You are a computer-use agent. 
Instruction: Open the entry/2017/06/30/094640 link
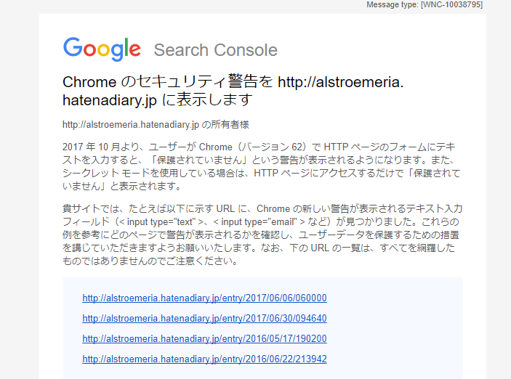click(x=204, y=318)
